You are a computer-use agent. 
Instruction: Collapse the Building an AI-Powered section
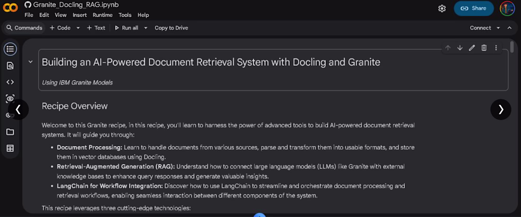pos(31,62)
